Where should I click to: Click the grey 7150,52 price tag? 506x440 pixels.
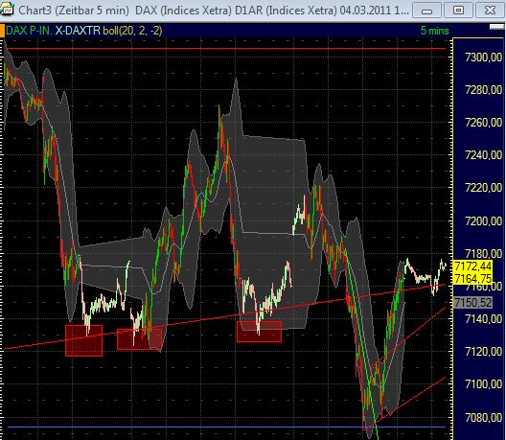tap(472, 303)
